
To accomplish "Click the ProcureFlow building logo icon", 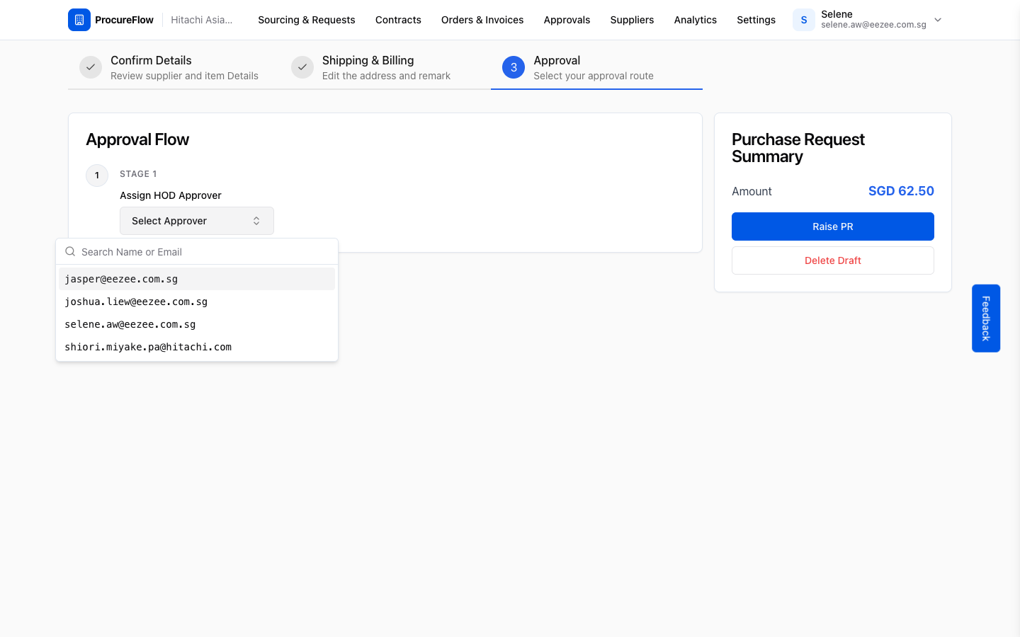I will tap(79, 20).
